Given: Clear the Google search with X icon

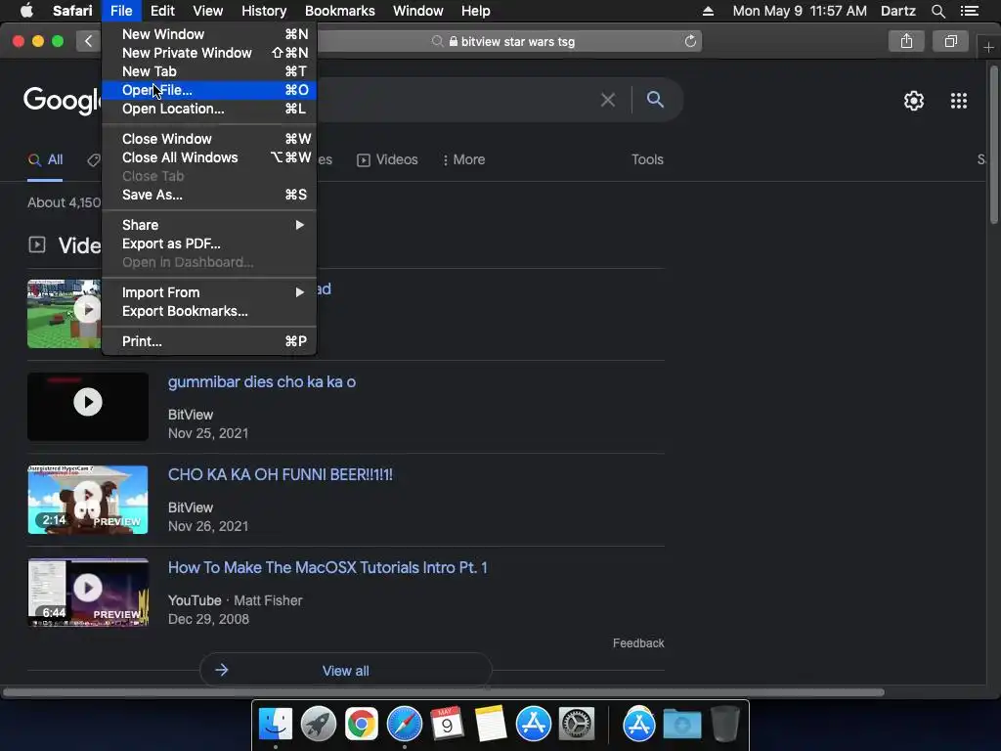Looking at the screenshot, I should [x=608, y=100].
